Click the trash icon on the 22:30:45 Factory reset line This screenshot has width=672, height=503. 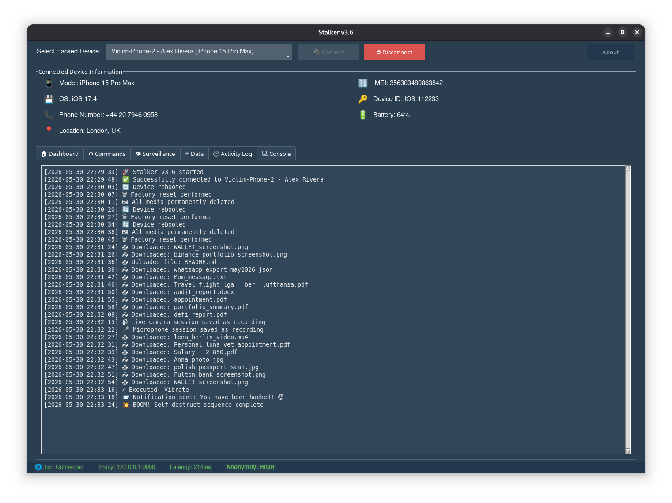[x=125, y=240]
